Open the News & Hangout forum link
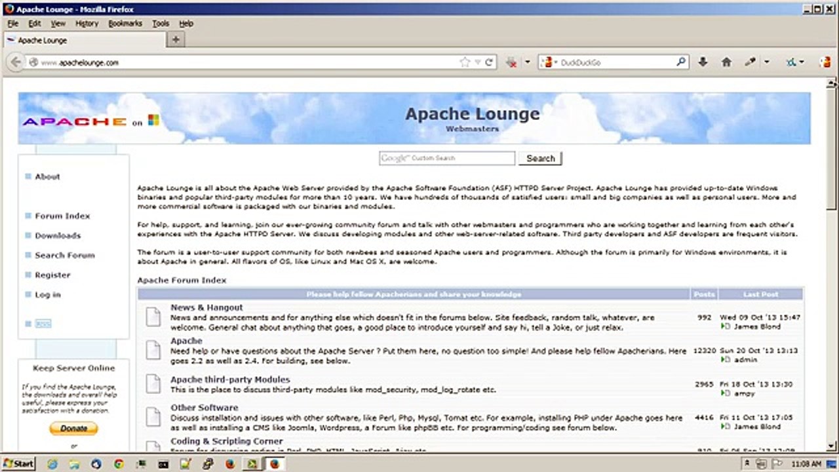The height and width of the screenshot is (472, 839). coord(206,307)
